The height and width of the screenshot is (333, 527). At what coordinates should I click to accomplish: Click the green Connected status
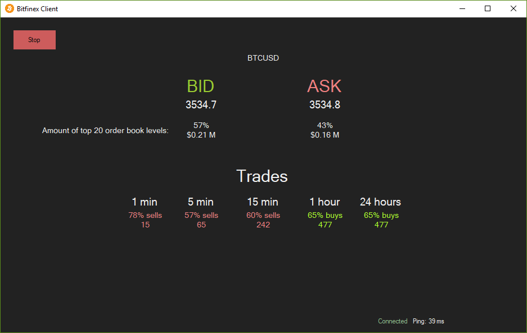(393, 321)
